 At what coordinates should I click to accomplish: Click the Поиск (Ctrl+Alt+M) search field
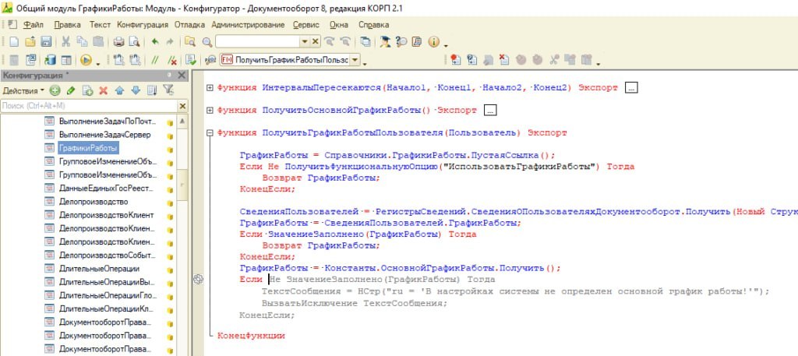point(89,106)
